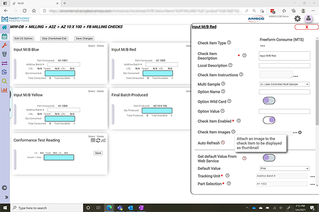
Task: Click the Stop Checksheet Edit button
Action: [x=54, y=39]
